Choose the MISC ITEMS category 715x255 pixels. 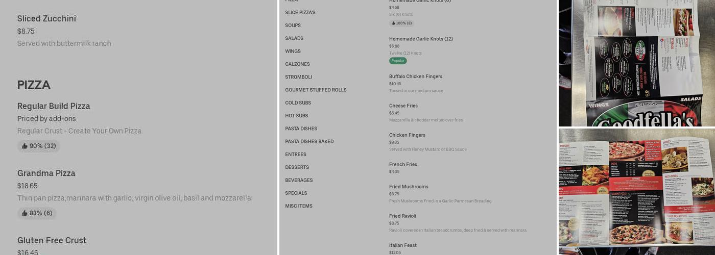coord(299,206)
